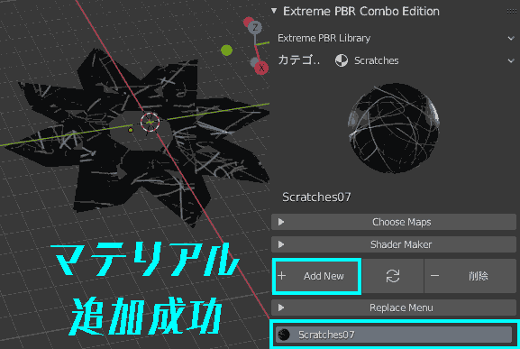Select the Scratches07 material slot field

tap(394, 335)
